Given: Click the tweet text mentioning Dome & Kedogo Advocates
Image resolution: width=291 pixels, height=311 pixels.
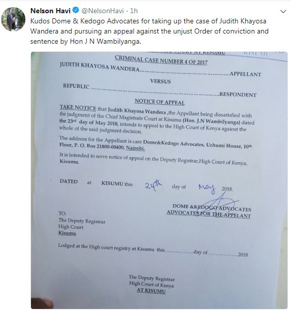Looking at the screenshot, I should [149, 31].
